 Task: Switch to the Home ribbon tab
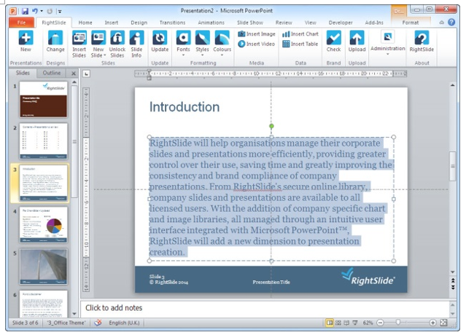[85, 23]
